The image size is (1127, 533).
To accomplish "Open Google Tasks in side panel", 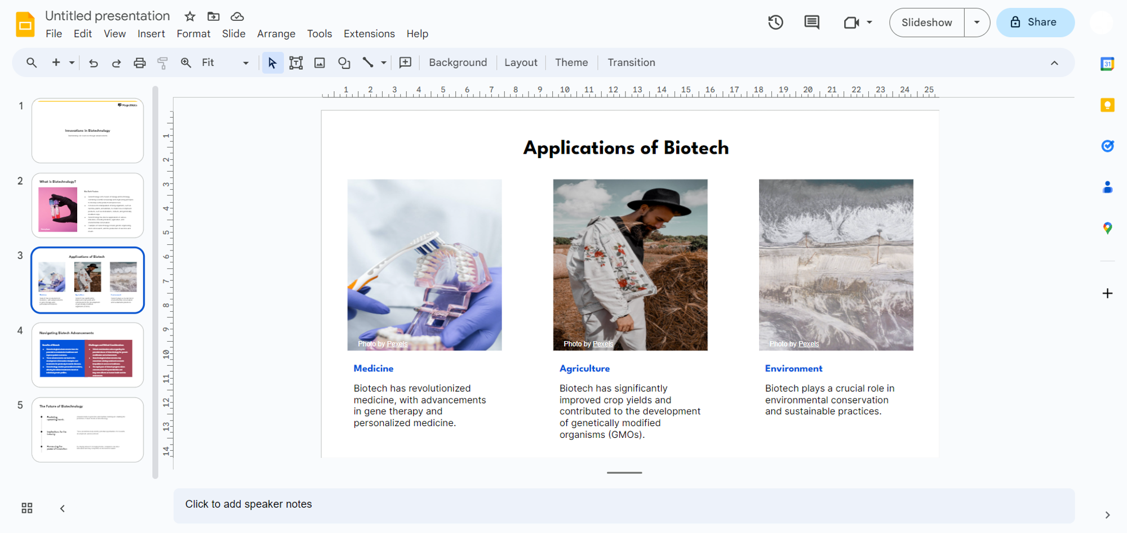I will pos(1107,146).
